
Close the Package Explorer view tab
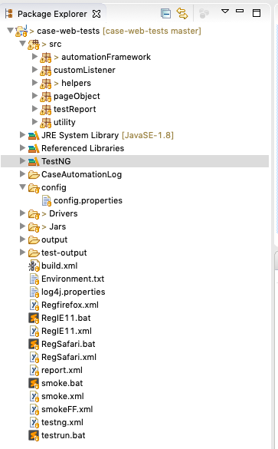pyautogui.click(x=96, y=14)
